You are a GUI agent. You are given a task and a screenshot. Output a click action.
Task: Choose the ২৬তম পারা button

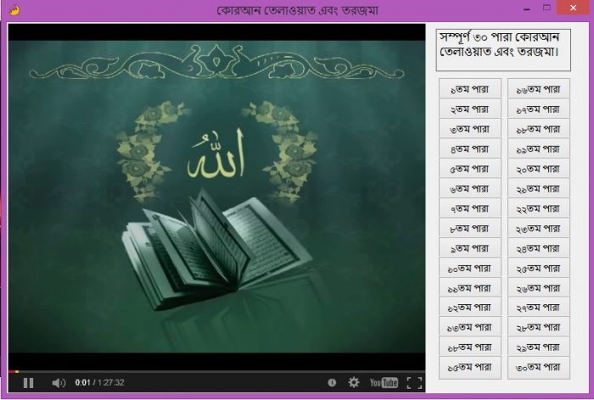coord(539,288)
